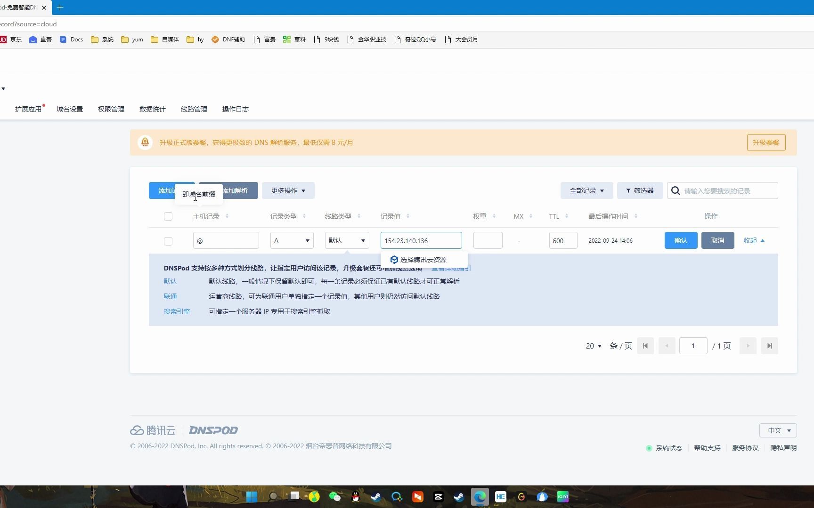Viewport: 814px width, 508px height.
Task: Open a new browser tab
Action: 60,8
